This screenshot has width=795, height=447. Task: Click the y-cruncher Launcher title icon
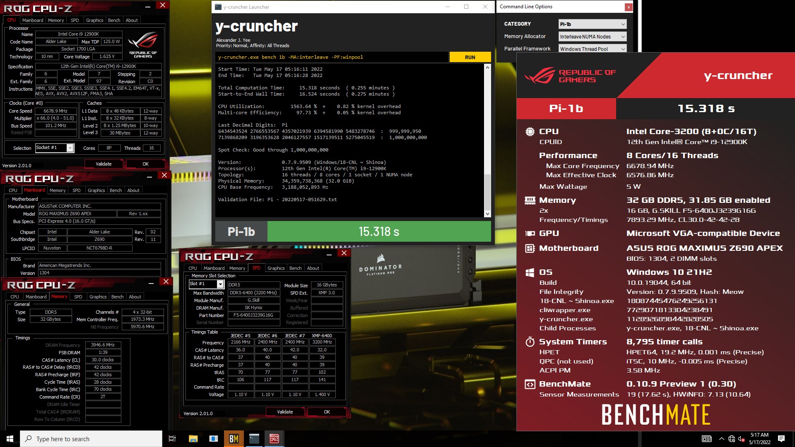(218, 7)
